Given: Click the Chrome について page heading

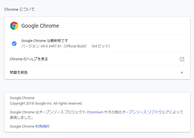Looking at the screenshot, I should click(20, 9).
